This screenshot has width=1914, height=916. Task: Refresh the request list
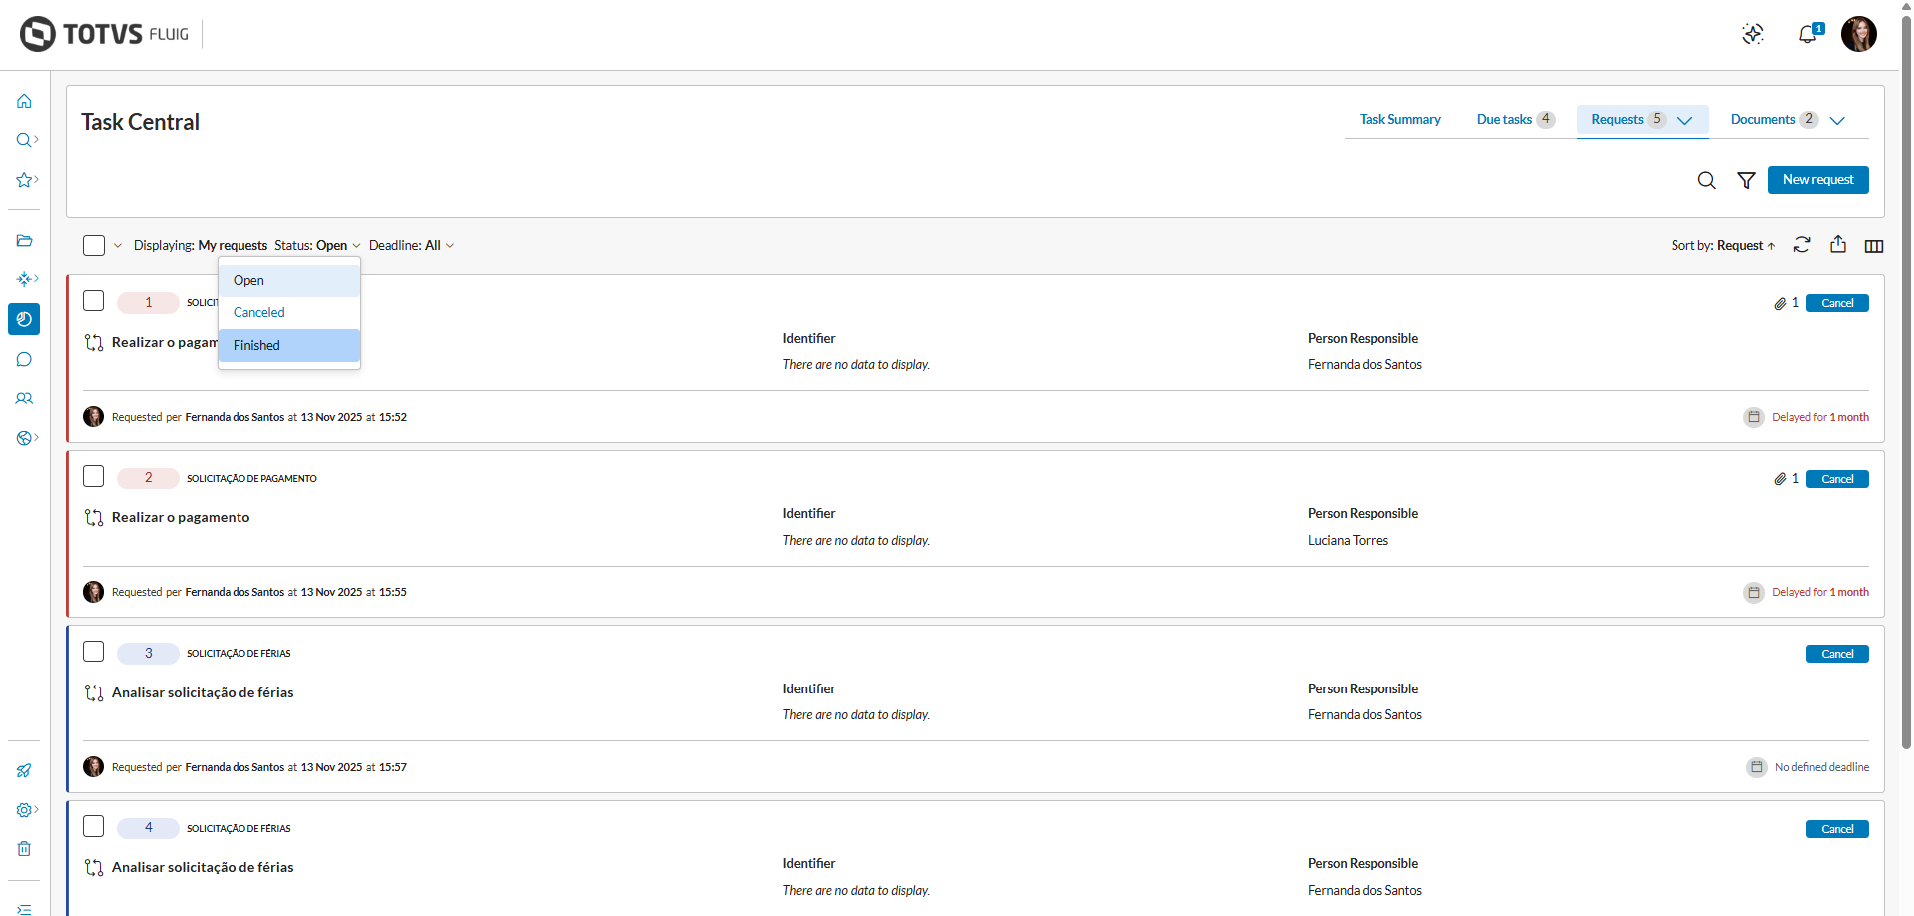click(x=1801, y=245)
